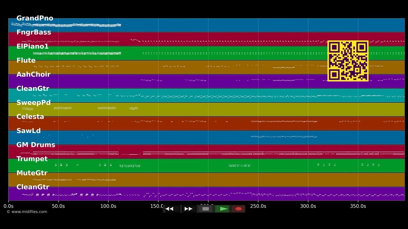Click the yellow QR code

(348, 61)
